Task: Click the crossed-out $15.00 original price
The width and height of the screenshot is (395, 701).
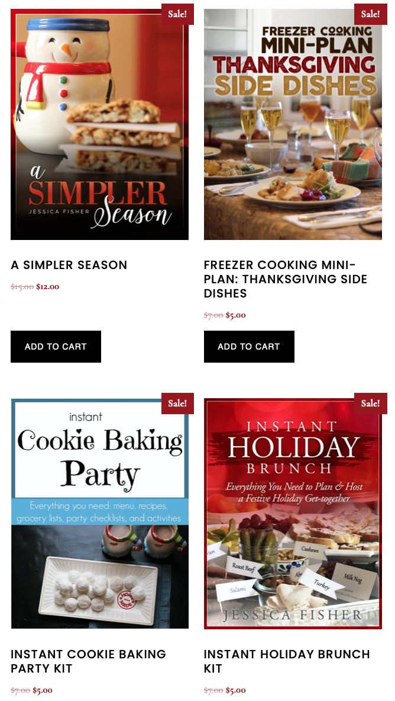Action: click(22, 287)
